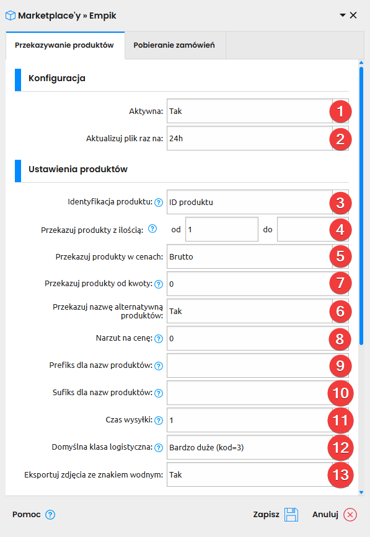Open help tooltip for Narzut na cenę
The image size is (370, 537).
pyautogui.click(x=158, y=339)
